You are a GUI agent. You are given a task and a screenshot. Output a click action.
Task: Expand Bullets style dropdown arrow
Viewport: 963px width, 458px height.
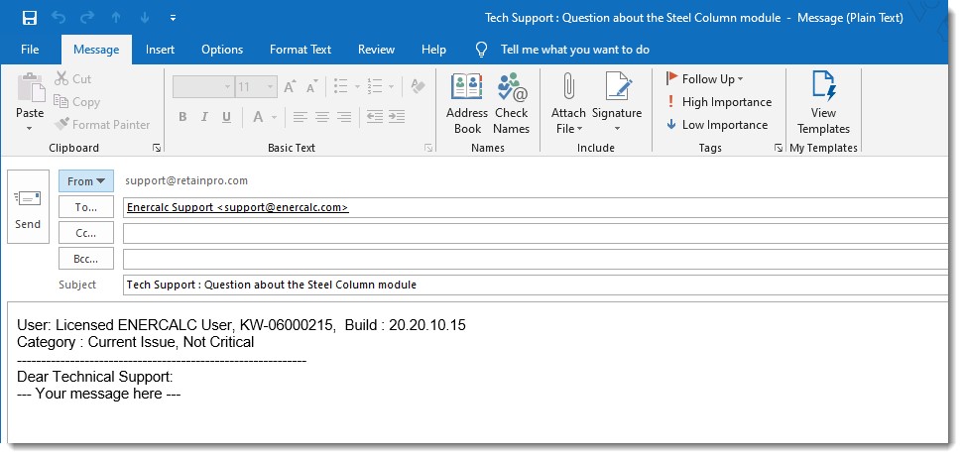click(x=357, y=87)
